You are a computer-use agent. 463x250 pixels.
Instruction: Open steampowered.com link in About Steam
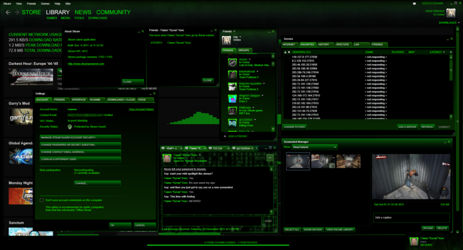86,64
